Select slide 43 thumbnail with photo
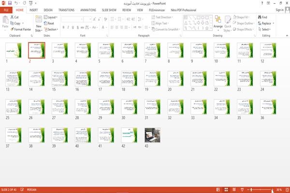 click(152, 135)
